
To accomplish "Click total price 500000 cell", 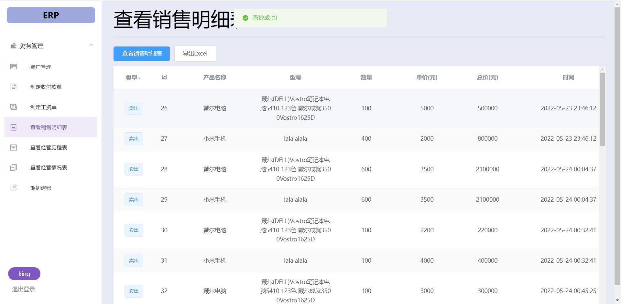I will pyautogui.click(x=487, y=108).
